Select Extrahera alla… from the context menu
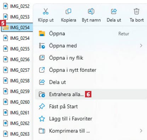This screenshot has width=147, height=140. point(91,94)
